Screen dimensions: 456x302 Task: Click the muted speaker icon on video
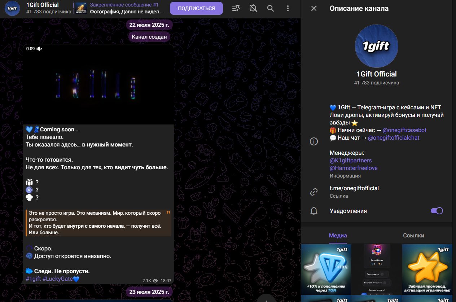click(39, 49)
